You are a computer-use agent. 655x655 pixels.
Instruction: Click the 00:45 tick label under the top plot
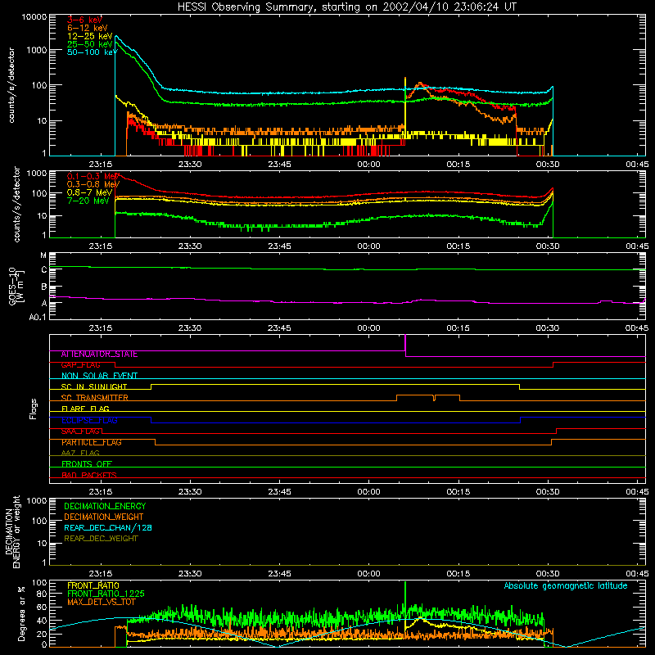[x=637, y=165]
